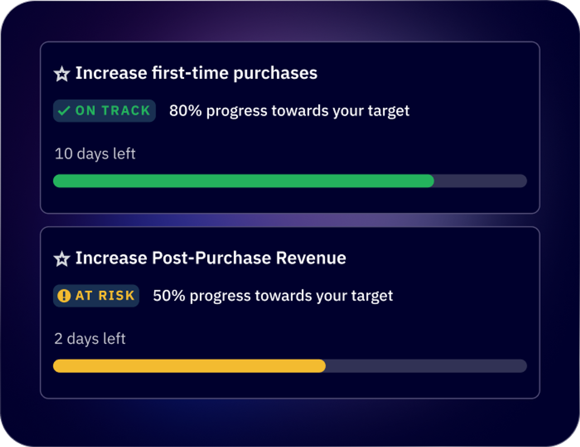Click the star icon beside first-time purchases
The image size is (580, 447).
coord(62,74)
